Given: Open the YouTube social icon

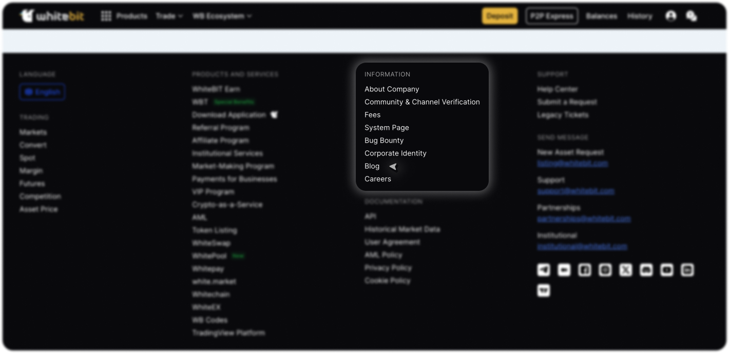Looking at the screenshot, I should click(x=667, y=270).
